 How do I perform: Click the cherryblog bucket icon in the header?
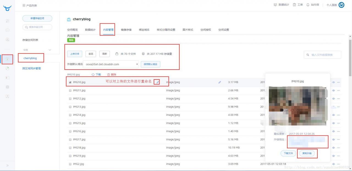tap(69, 19)
